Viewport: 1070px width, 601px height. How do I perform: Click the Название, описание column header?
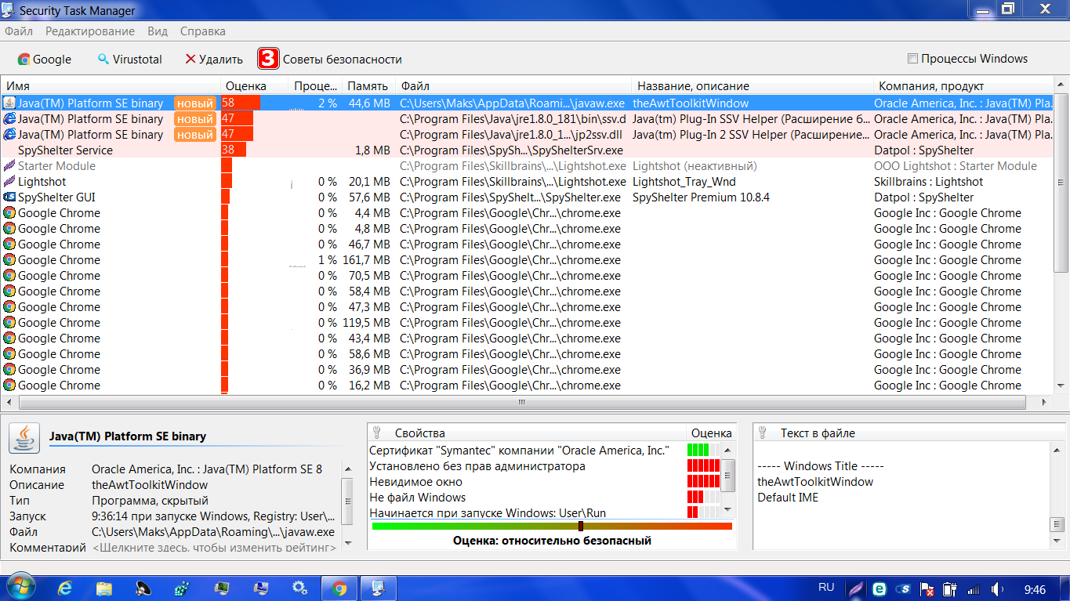(x=753, y=86)
